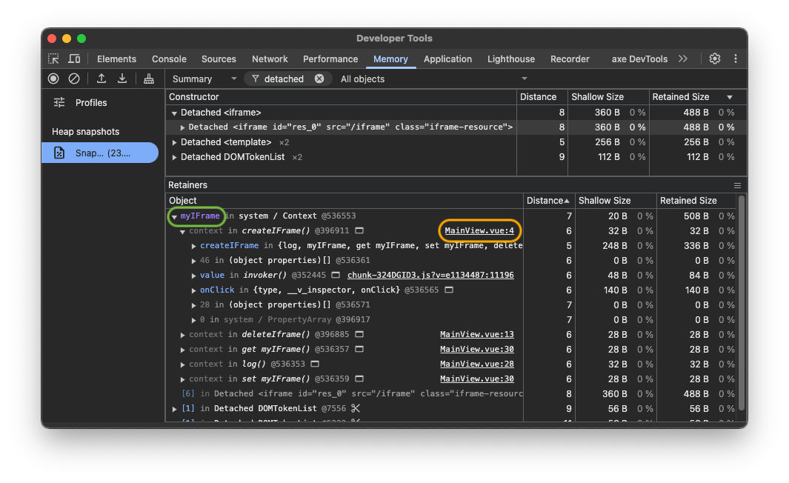The height and width of the screenshot is (483, 789).
Task: Click the save profile download icon
Action: pyautogui.click(x=121, y=79)
